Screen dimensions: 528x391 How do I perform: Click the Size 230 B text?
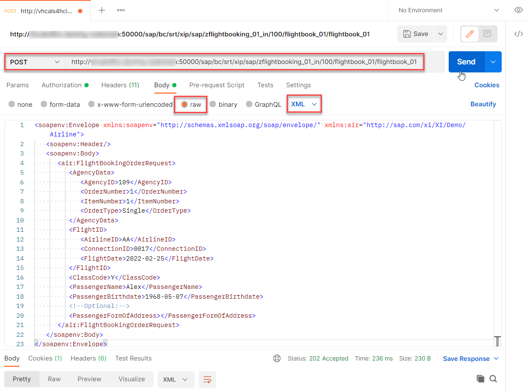click(415, 358)
